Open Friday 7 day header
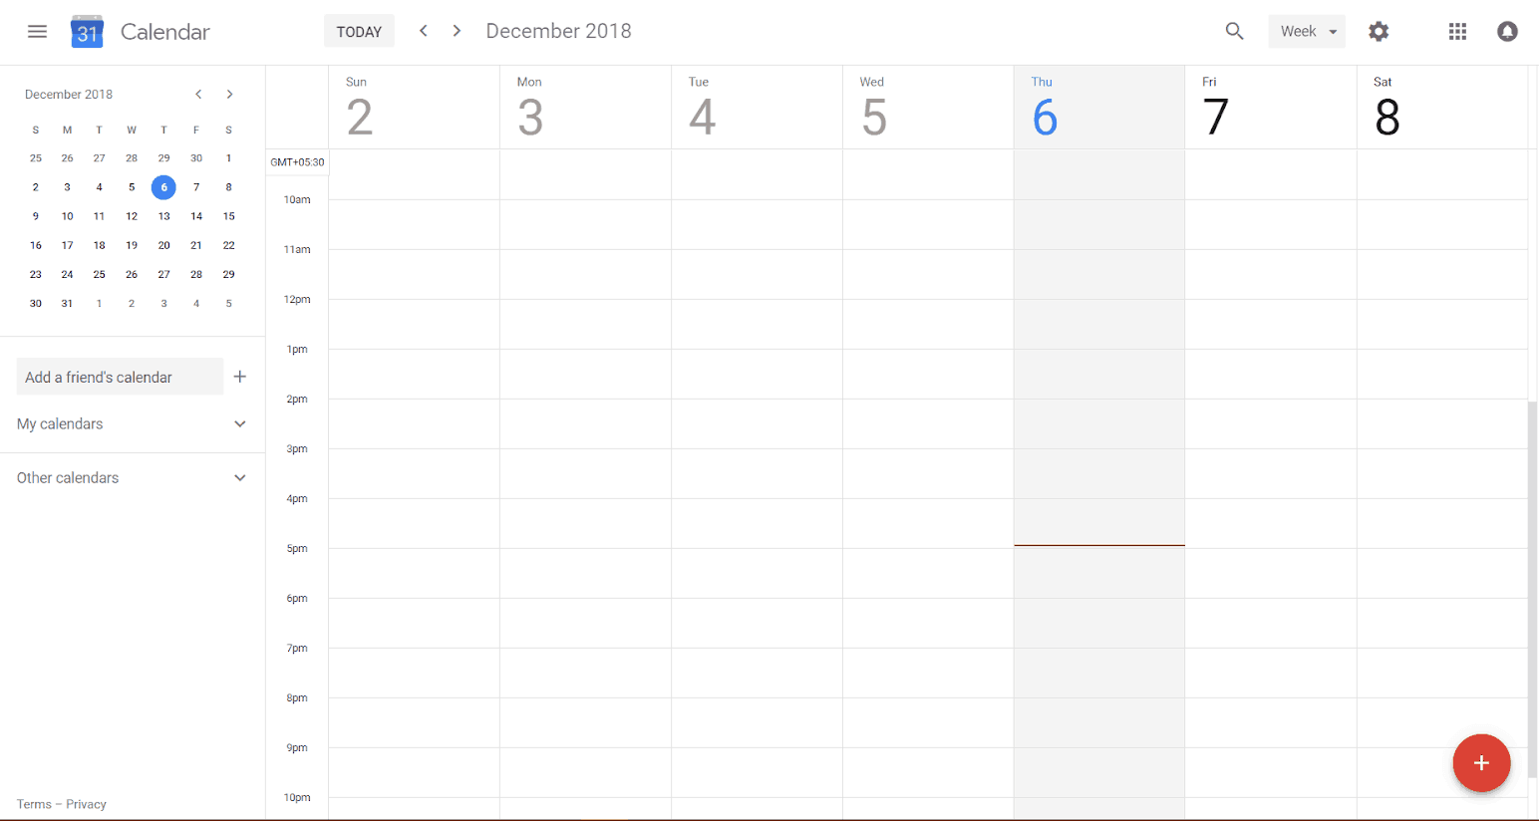The image size is (1539, 821). pos(1215,109)
